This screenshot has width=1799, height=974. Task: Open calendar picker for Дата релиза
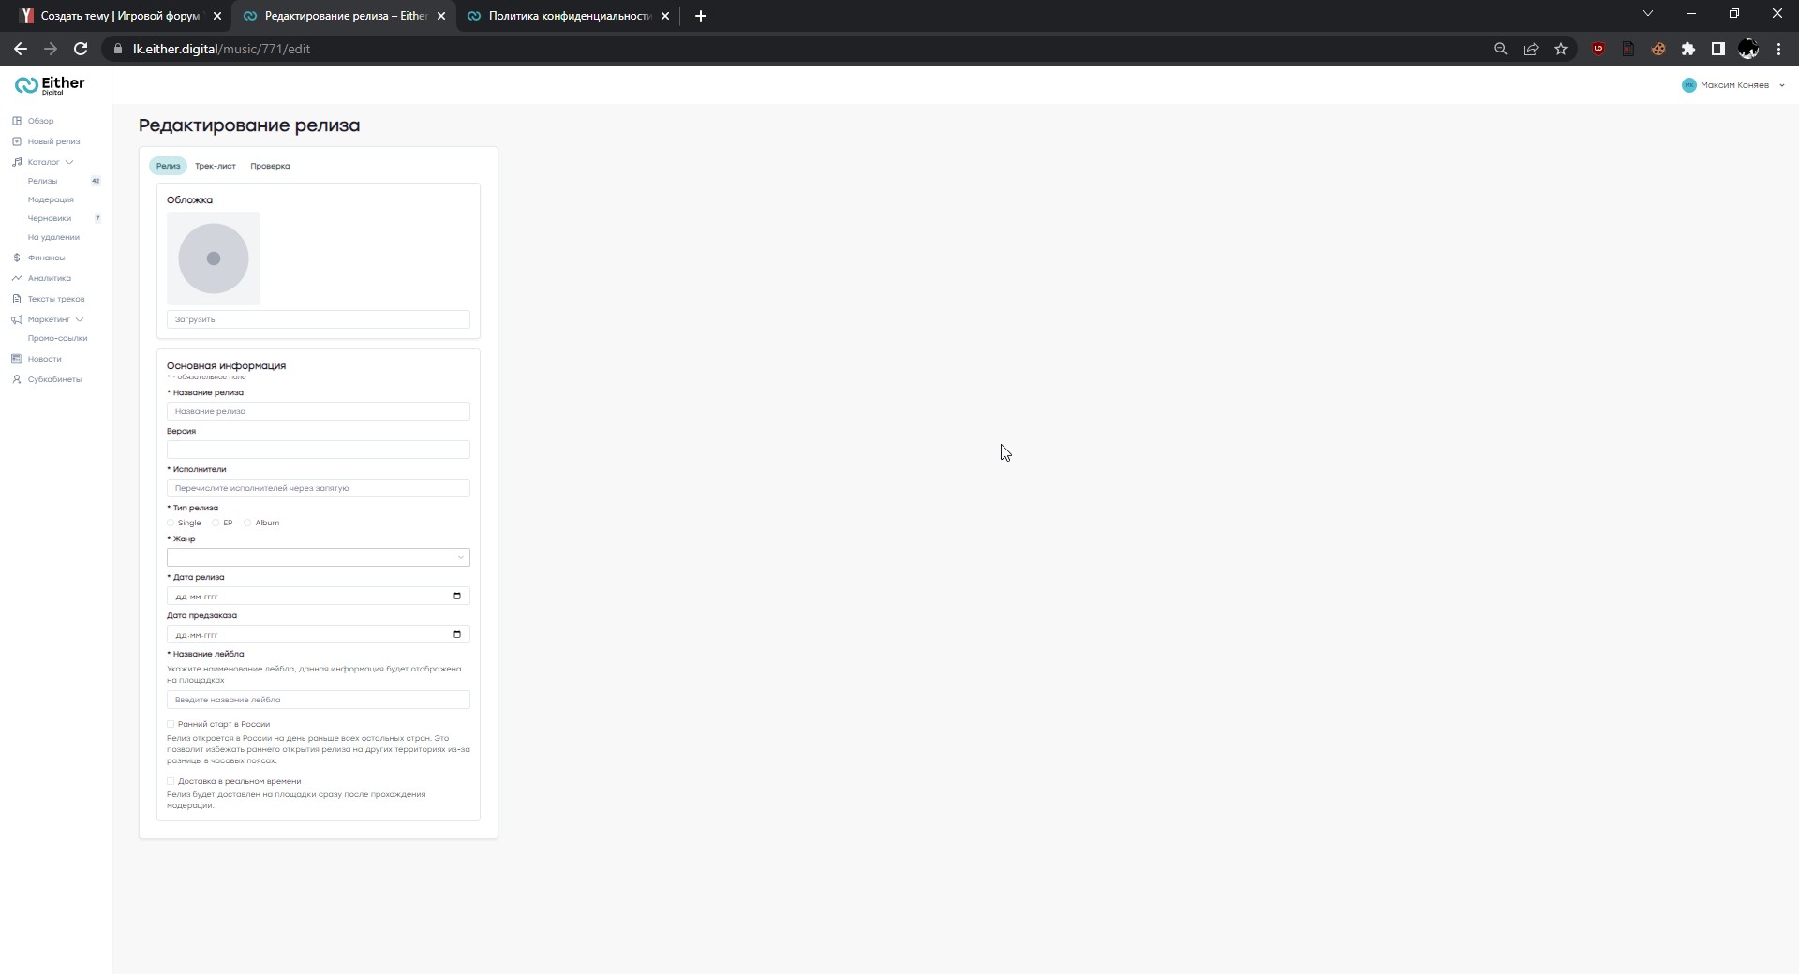click(x=457, y=596)
